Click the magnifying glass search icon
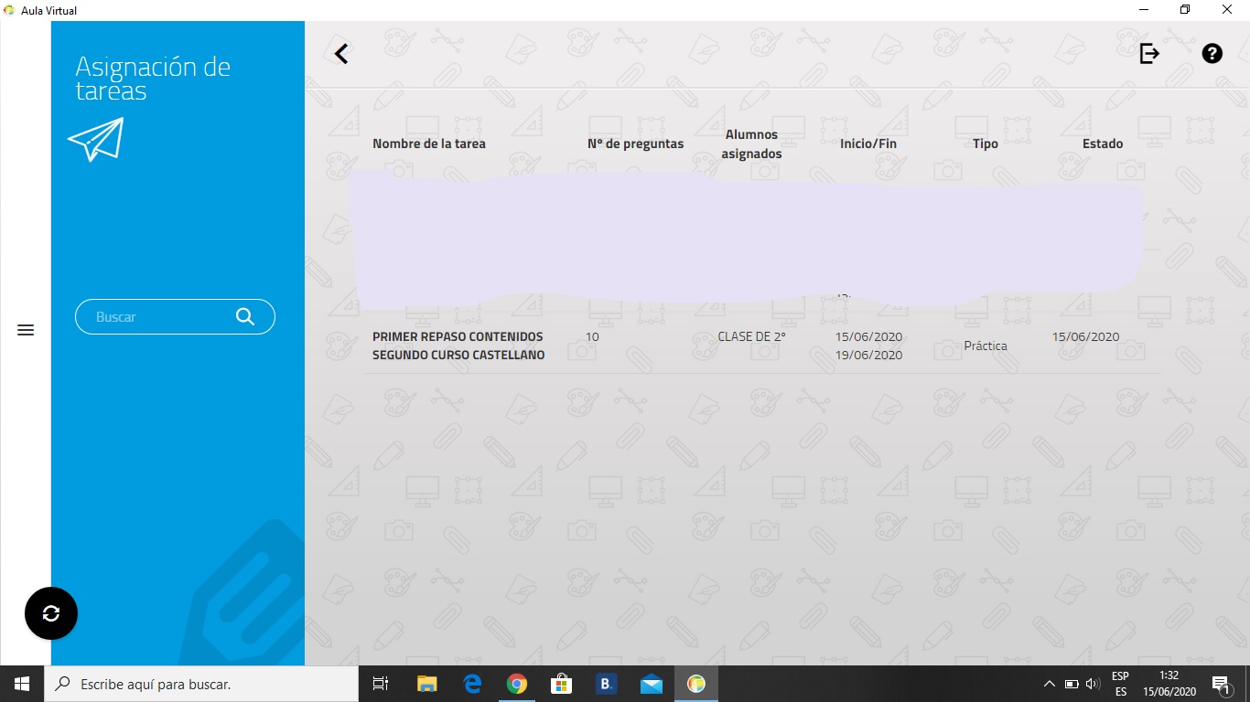Screen dimensions: 1250x702 pyautogui.click(x=245, y=316)
